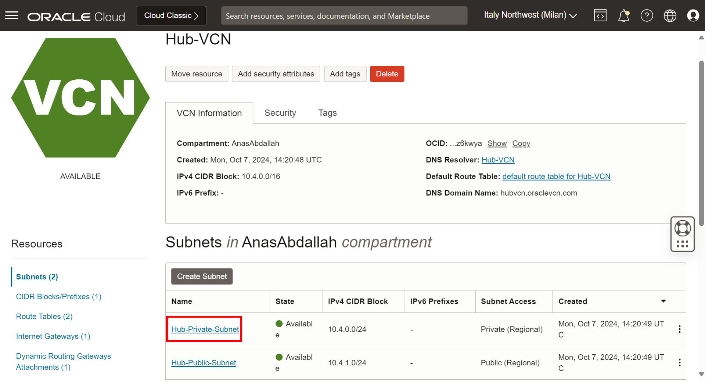Open the user profile menu
This screenshot has width=705, height=383.
pyautogui.click(x=693, y=15)
